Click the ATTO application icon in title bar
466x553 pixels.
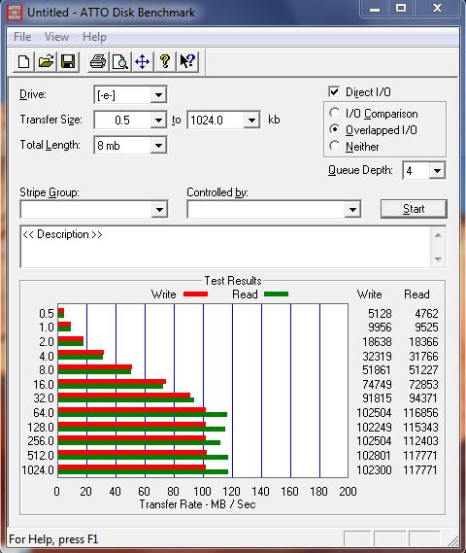click(x=15, y=13)
